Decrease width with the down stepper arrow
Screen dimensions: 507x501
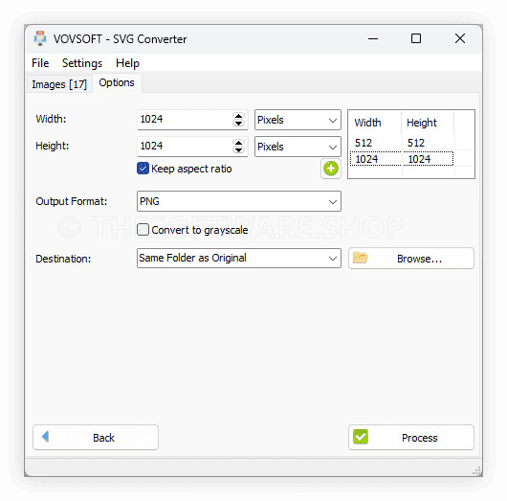(x=238, y=124)
